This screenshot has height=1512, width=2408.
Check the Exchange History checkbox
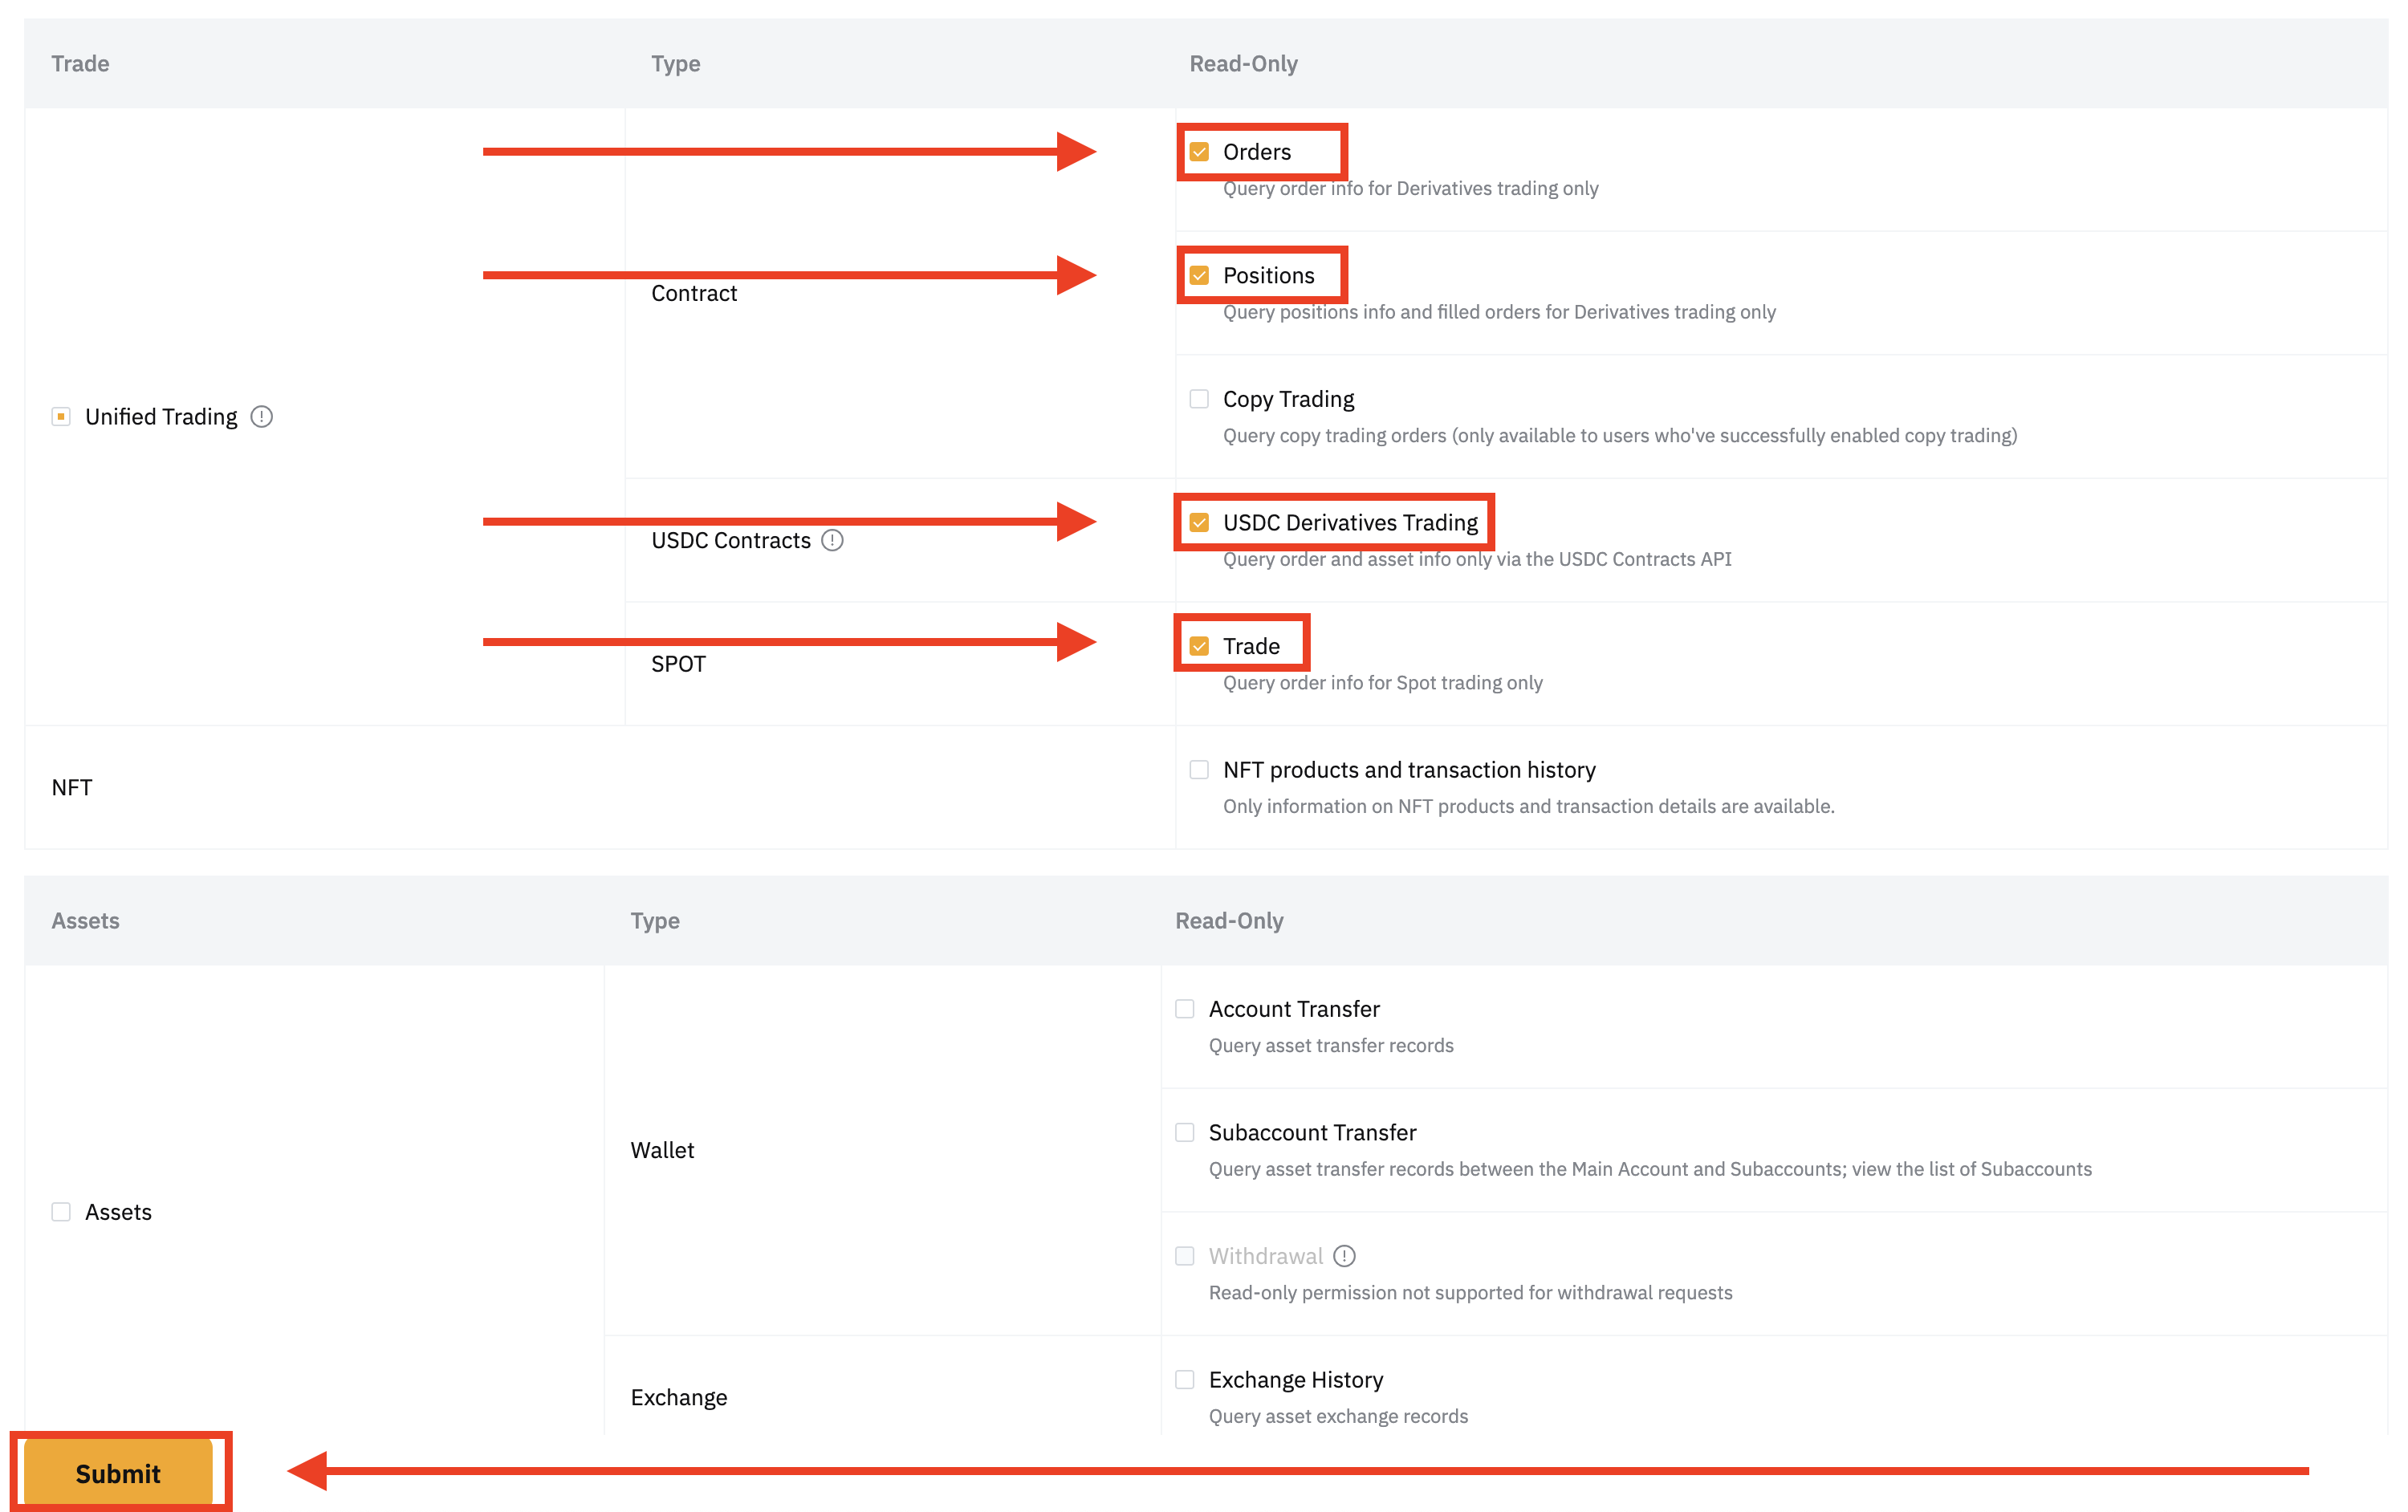(1185, 1379)
